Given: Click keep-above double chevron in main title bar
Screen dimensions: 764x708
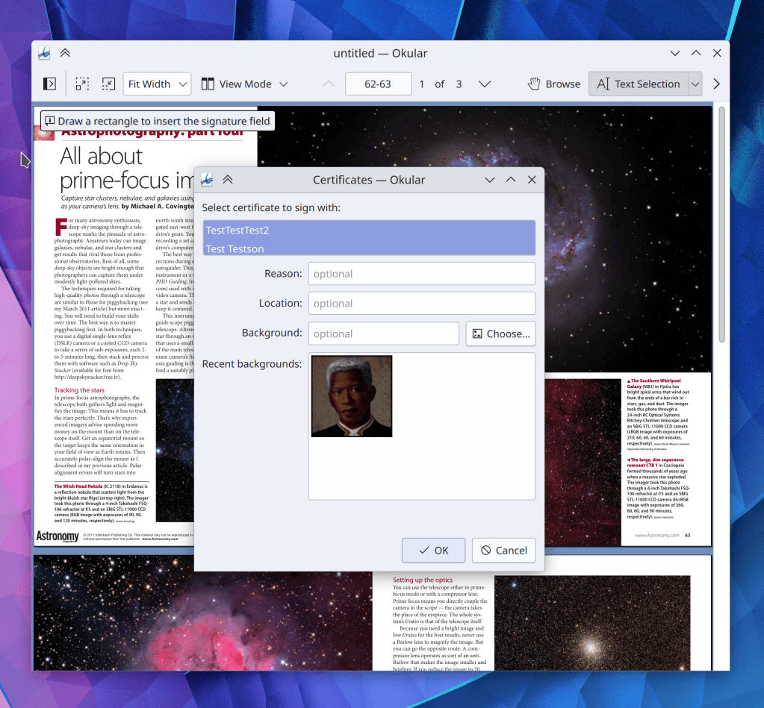Looking at the screenshot, I should [x=65, y=53].
